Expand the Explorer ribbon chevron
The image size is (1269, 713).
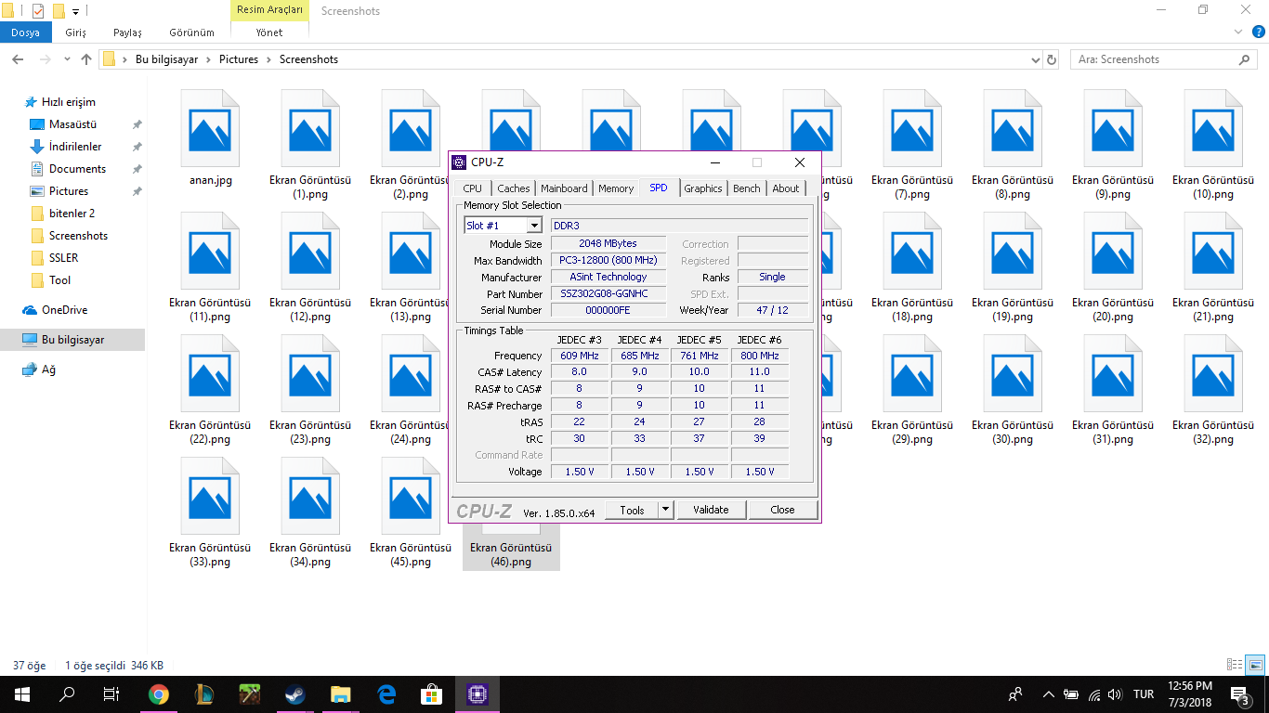(x=1236, y=32)
